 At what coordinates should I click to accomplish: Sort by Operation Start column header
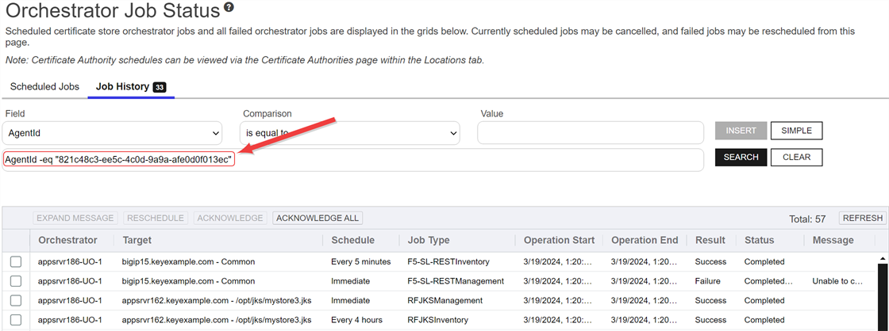click(556, 240)
